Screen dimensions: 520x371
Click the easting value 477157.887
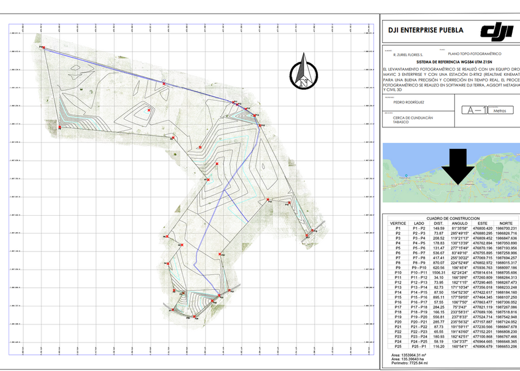483,322
